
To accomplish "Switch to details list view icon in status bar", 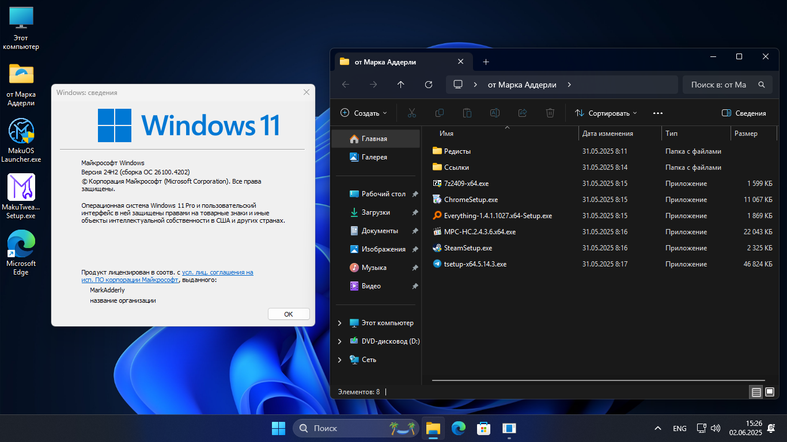I will tap(756, 392).
